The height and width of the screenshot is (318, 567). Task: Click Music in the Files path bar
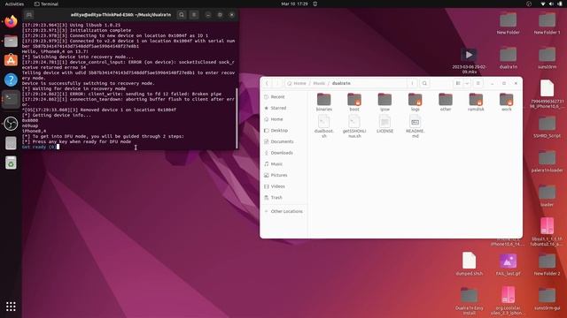point(319,83)
